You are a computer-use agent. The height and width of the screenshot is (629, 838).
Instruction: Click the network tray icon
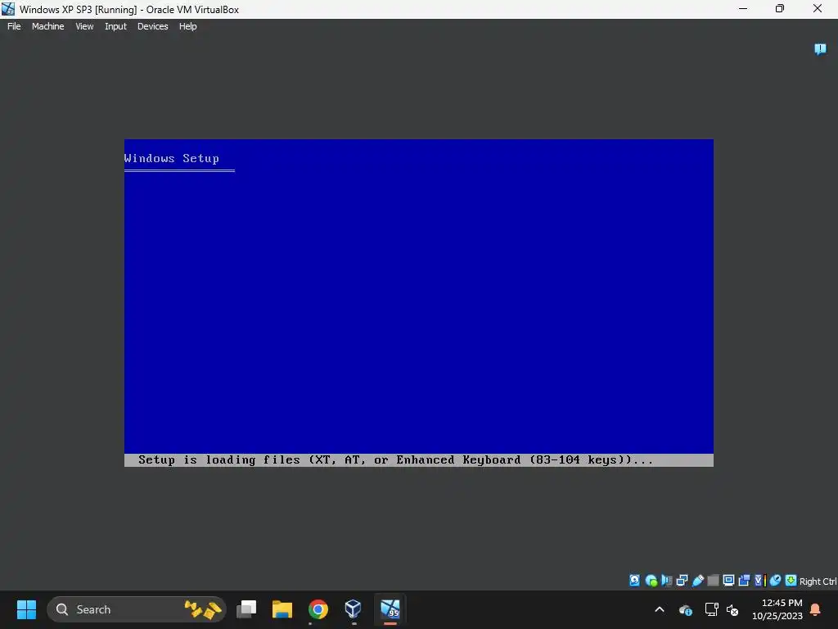point(711,609)
